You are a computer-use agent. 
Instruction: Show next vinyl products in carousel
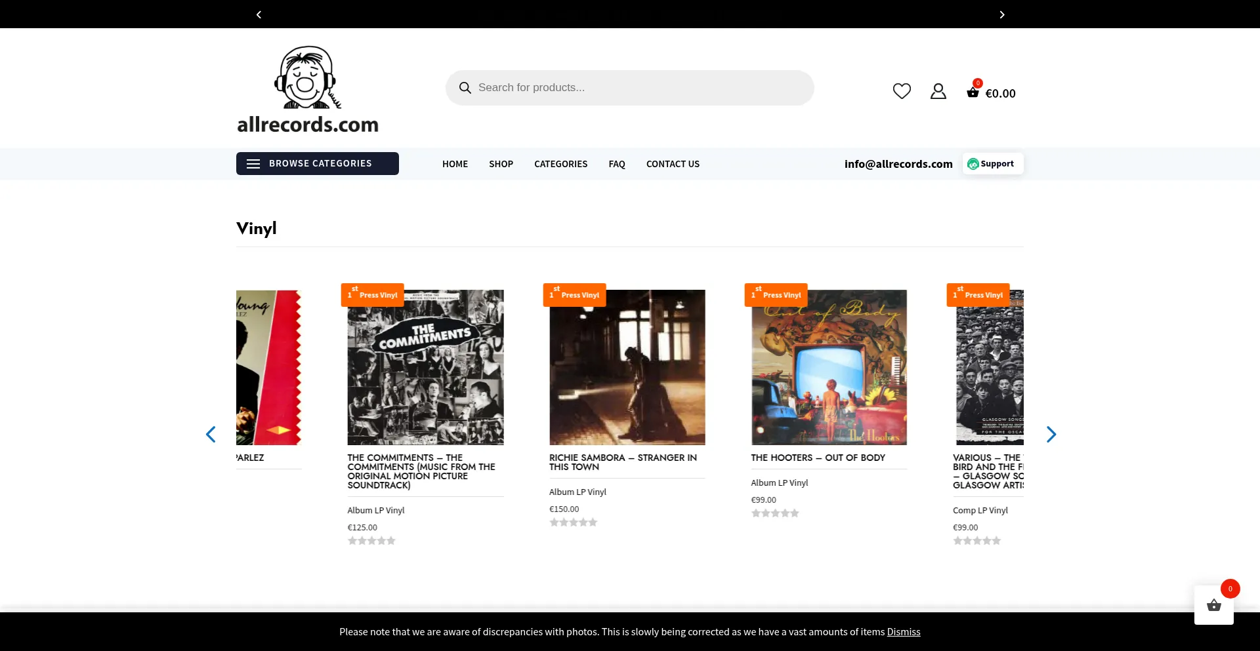(1051, 434)
